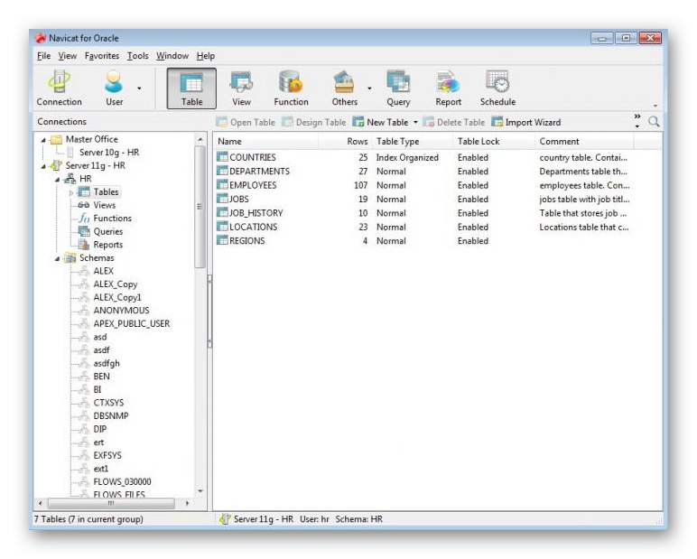Image resolution: width=697 pixels, height=559 pixels.
Task: Open the File menu
Action: point(43,56)
